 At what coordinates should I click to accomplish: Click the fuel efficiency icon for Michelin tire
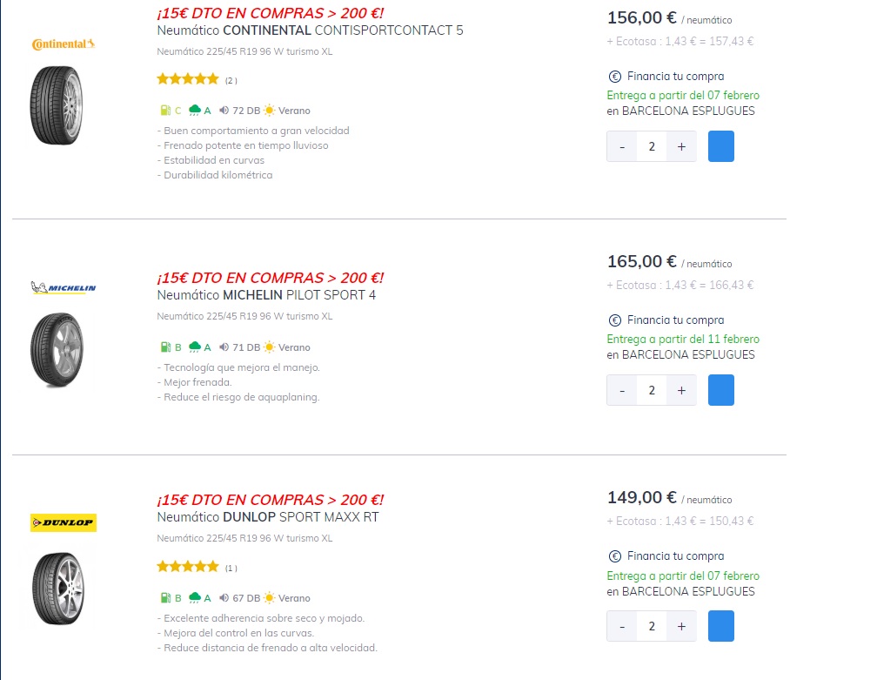pos(165,347)
